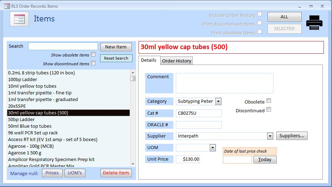332x187 pixels.
Task: Mark item as Discontinued
Action: coord(269,109)
